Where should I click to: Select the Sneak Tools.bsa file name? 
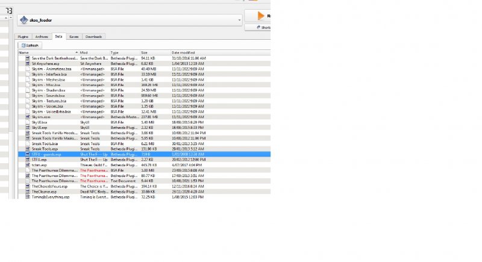[x=45, y=144]
